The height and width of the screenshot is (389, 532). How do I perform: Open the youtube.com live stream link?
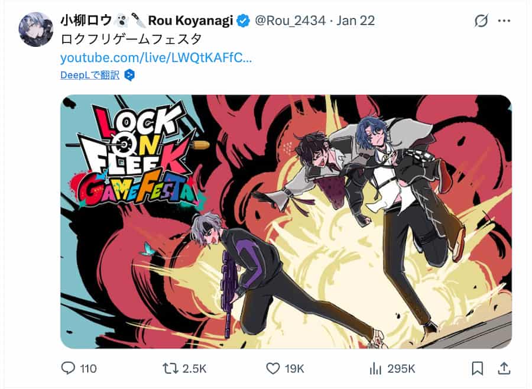[x=156, y=58]
